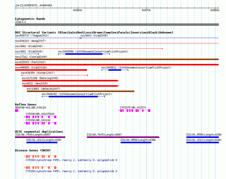The height and width of the screenshot is (179, 226).
Task: Click UCSC segmental duplications track title
Action: (x=39, y=132)
